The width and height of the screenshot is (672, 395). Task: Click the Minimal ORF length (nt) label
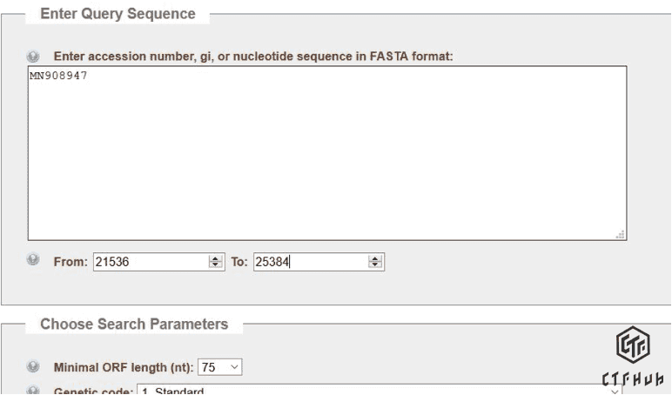coord(124,367)
